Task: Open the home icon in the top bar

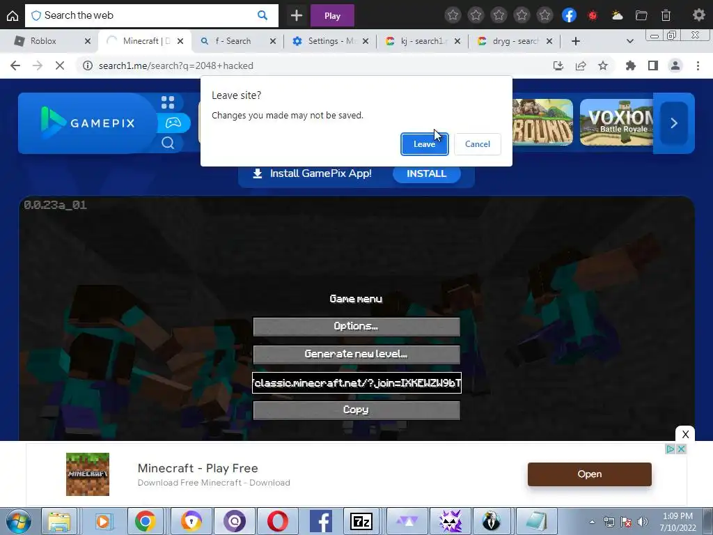Action: [13, 16]
